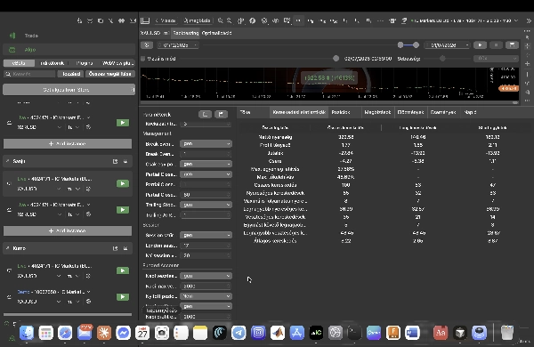Viewport: 534px width, 347px height.
Task: Stop the backtest with the stop button
Action: [496, 45]
